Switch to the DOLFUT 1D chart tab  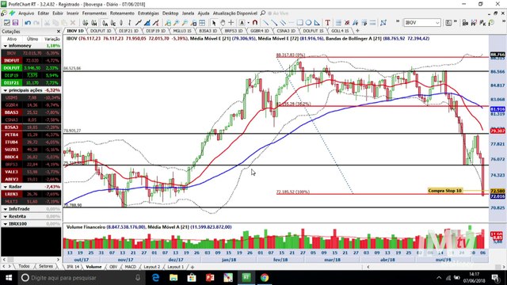[101, 31]
